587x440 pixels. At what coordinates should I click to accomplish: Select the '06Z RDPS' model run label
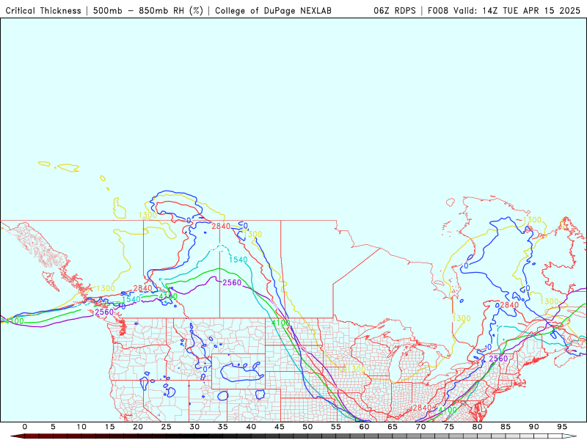pos(395,11)
